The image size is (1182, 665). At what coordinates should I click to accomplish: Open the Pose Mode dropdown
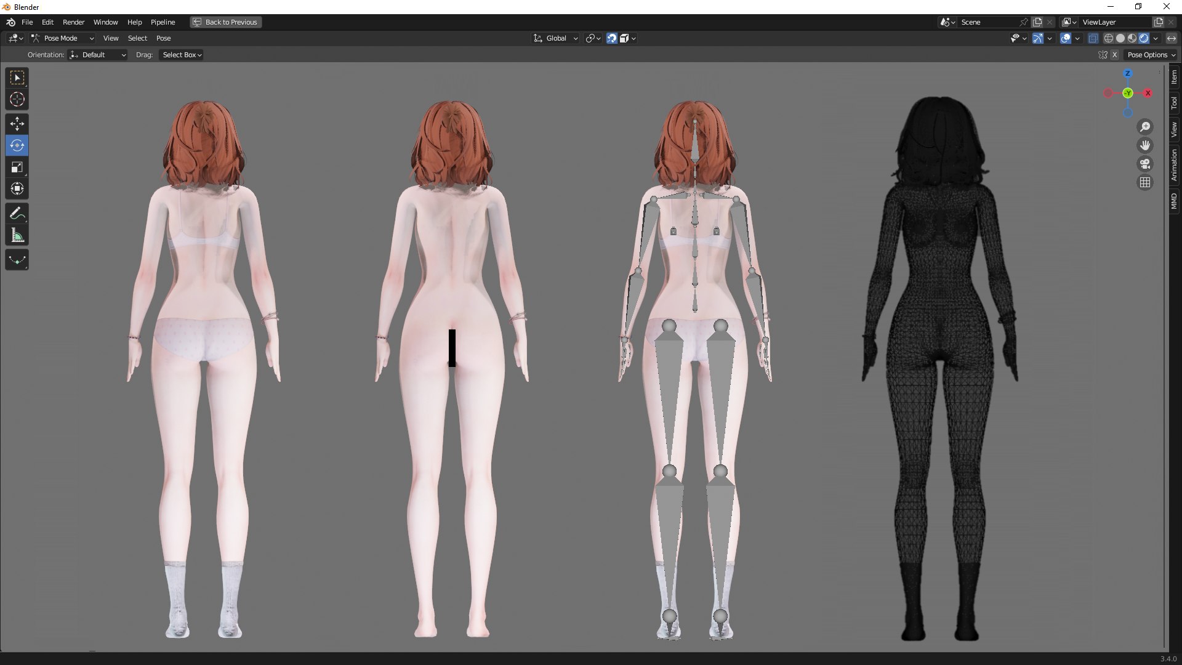[62, 38]
